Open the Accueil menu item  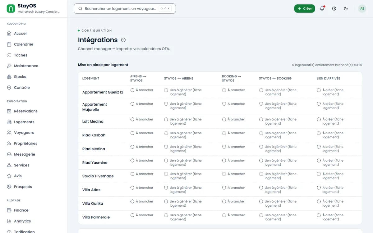tap(34, 34)
